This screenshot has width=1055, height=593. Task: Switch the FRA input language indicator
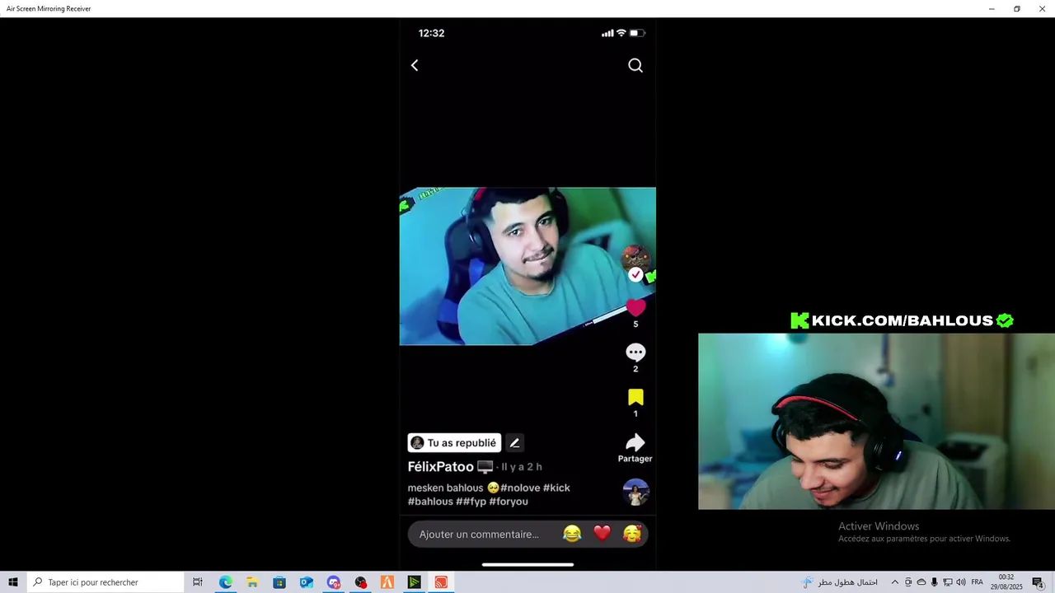(x=978, y=582)
